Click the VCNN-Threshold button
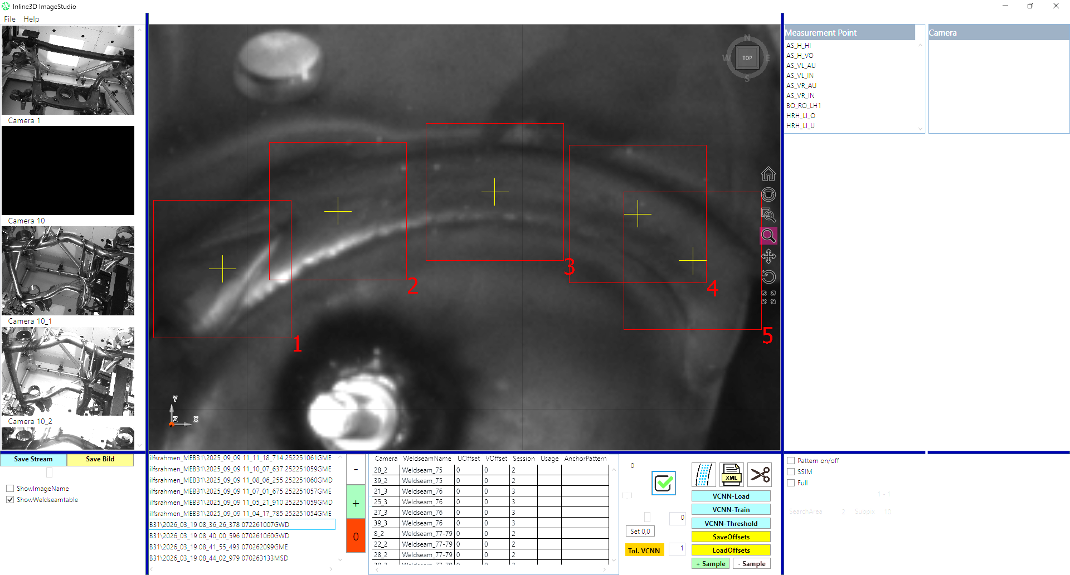The image size is (1070, 575). (x=731, y=523)
